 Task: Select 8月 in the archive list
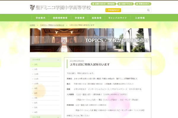tap(46, 93)
